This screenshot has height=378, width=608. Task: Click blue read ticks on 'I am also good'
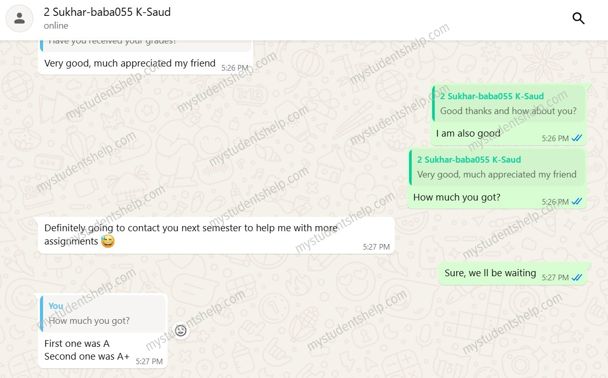577,138
